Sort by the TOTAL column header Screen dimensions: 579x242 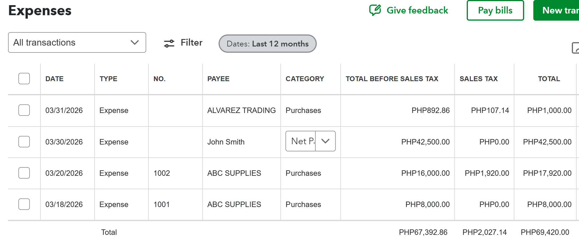click(549, 79)
